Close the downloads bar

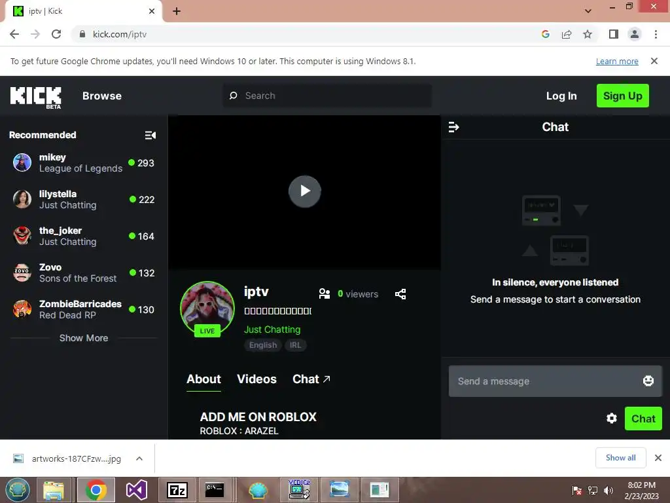658,458
